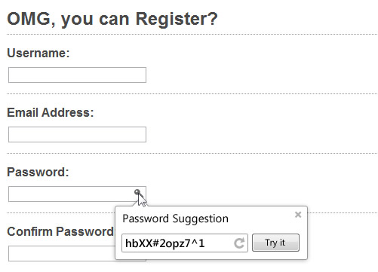The height and width of the screenshot is (272, 378).
Task: Click dotted divider below the Username field
Action: pos(192,93)
